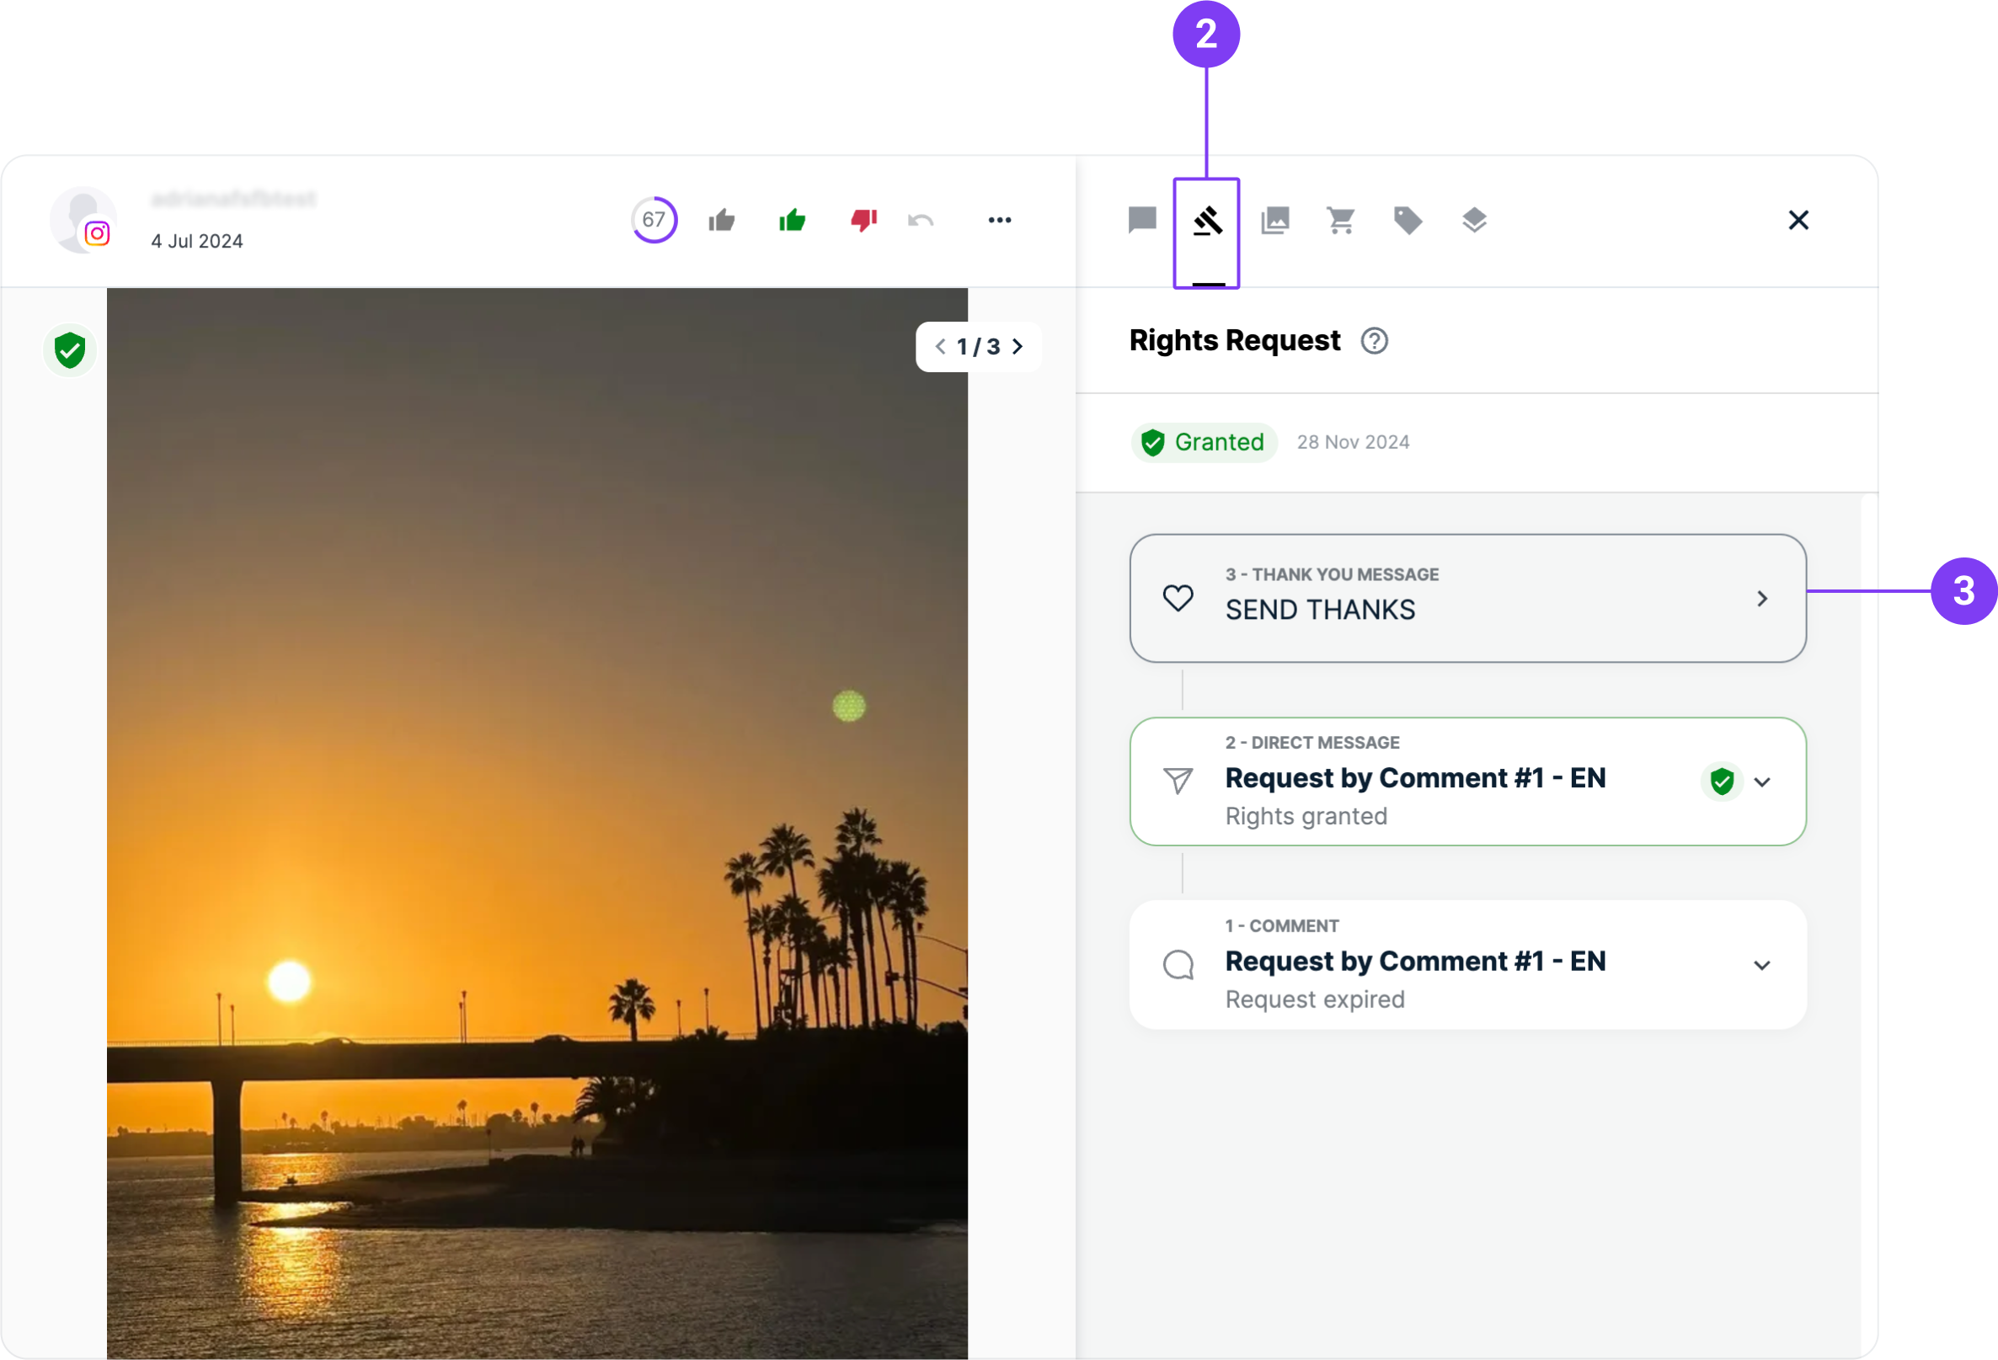Go to previous image in carousel
Viewport: 1998px width, 1360px height.
coord(940,346)
